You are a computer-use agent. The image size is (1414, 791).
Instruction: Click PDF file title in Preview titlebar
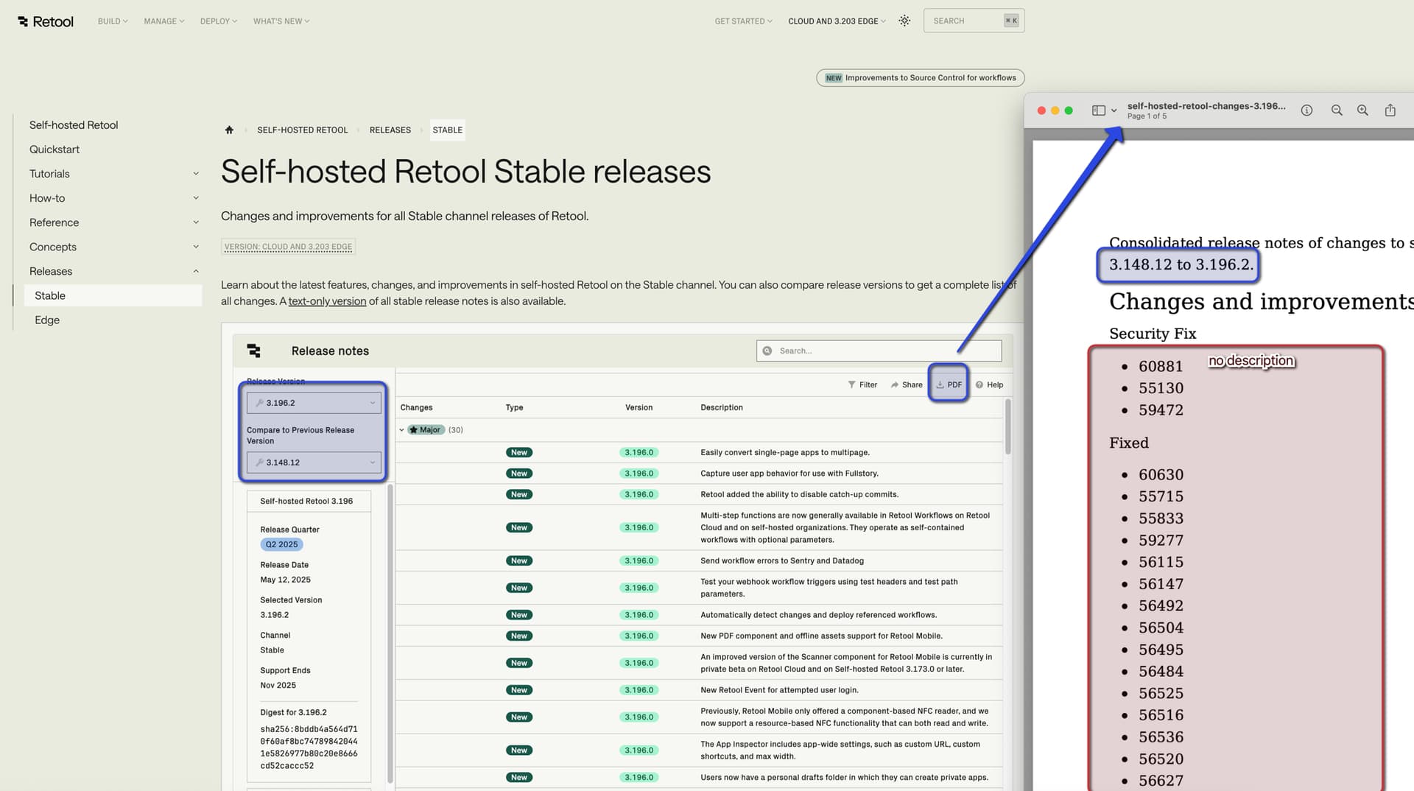(1206, 106)
